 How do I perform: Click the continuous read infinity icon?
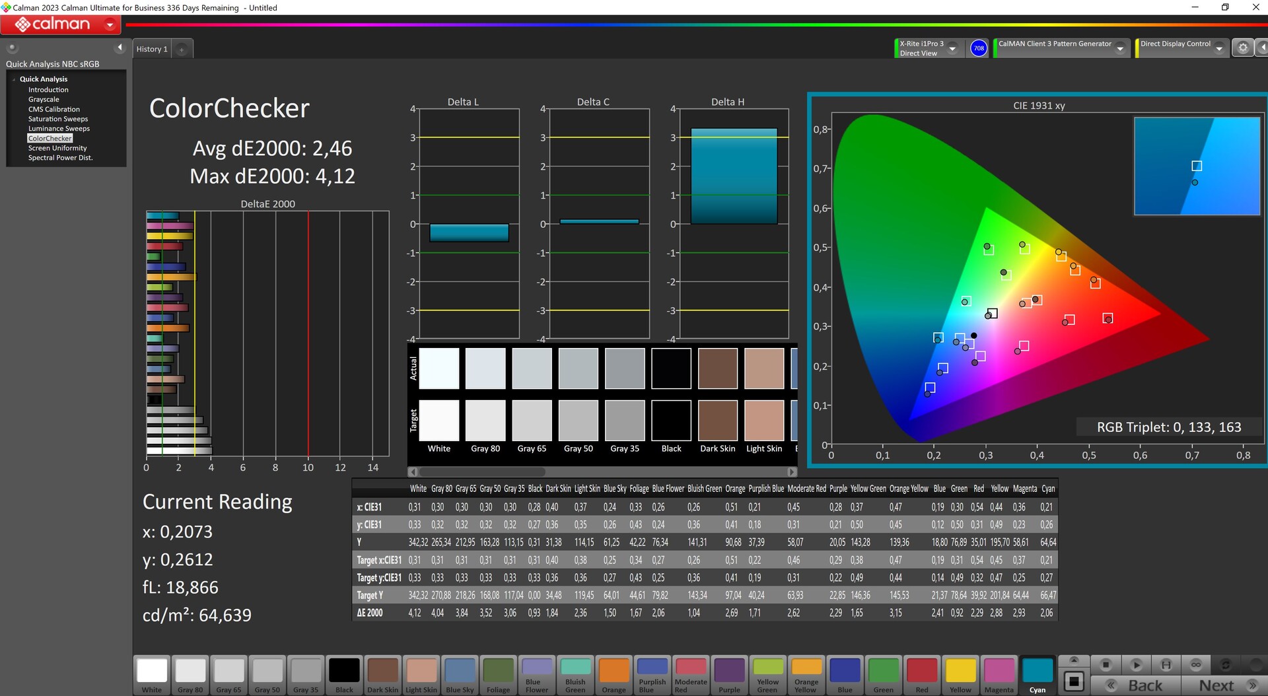1196,665
